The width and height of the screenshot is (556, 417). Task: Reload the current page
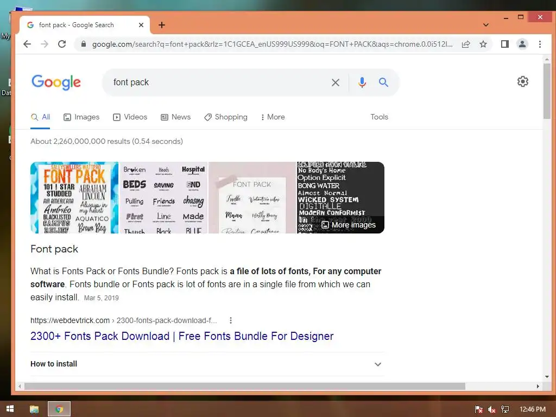(62, 44)
